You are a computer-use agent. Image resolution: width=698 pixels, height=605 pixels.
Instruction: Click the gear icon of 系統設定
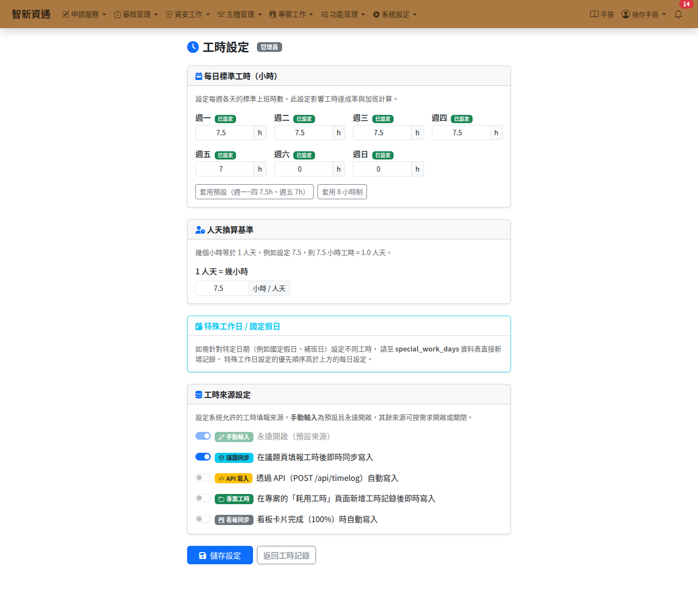coord(376,15)
